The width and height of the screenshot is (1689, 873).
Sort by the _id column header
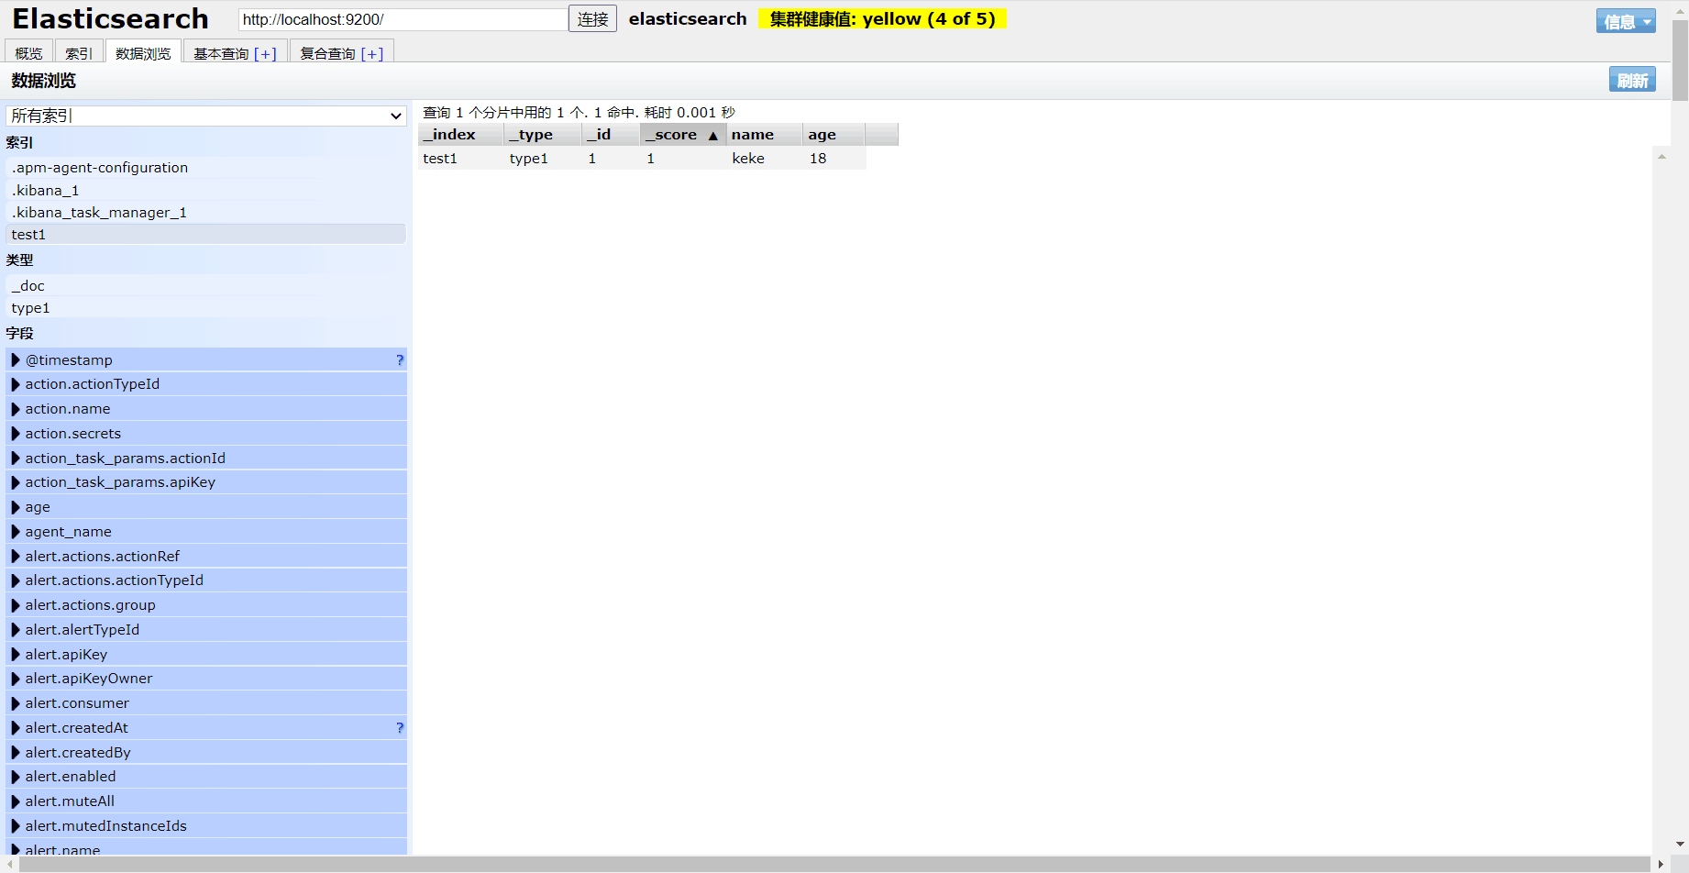(x=611, y=134)
